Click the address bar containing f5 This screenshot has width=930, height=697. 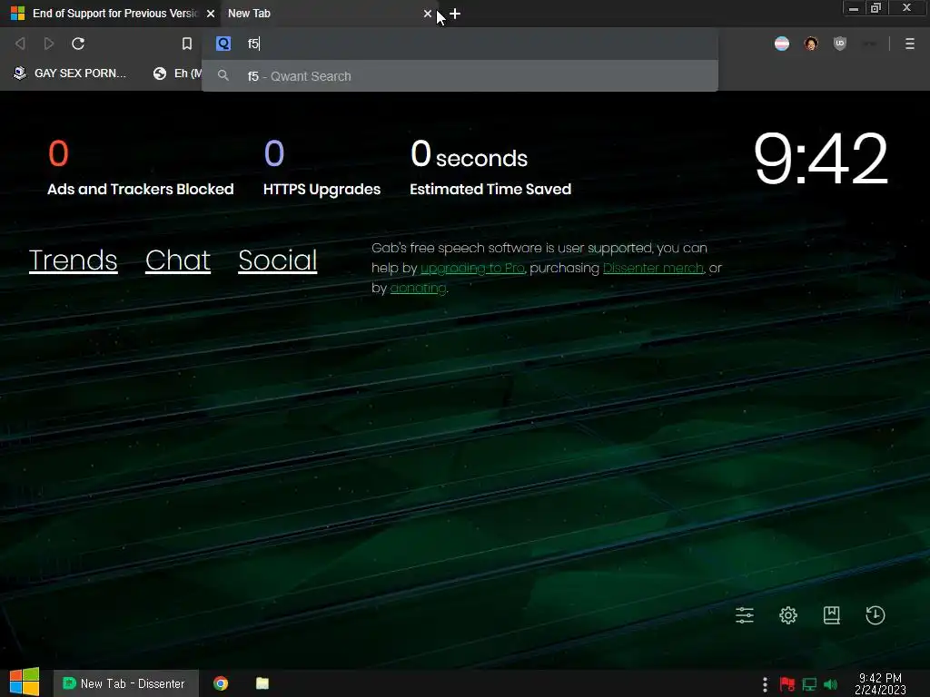click(460, 44)
